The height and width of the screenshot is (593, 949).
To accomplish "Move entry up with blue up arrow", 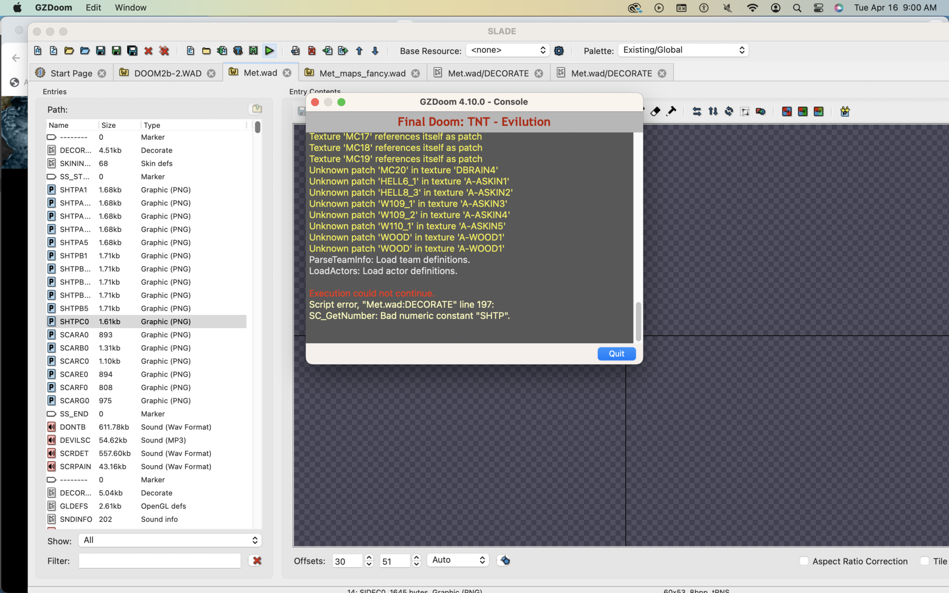I will click(x=359, y=50).
